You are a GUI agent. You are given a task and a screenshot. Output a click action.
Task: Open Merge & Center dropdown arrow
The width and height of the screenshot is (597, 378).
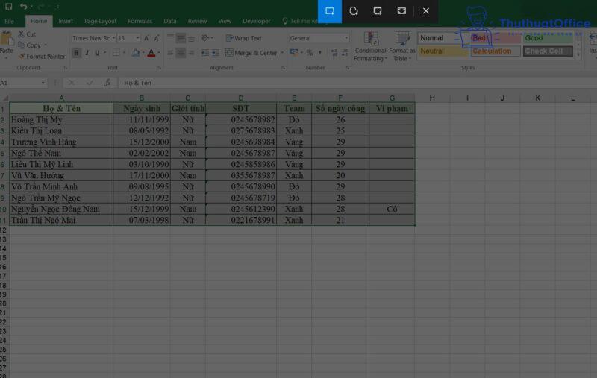282,53
